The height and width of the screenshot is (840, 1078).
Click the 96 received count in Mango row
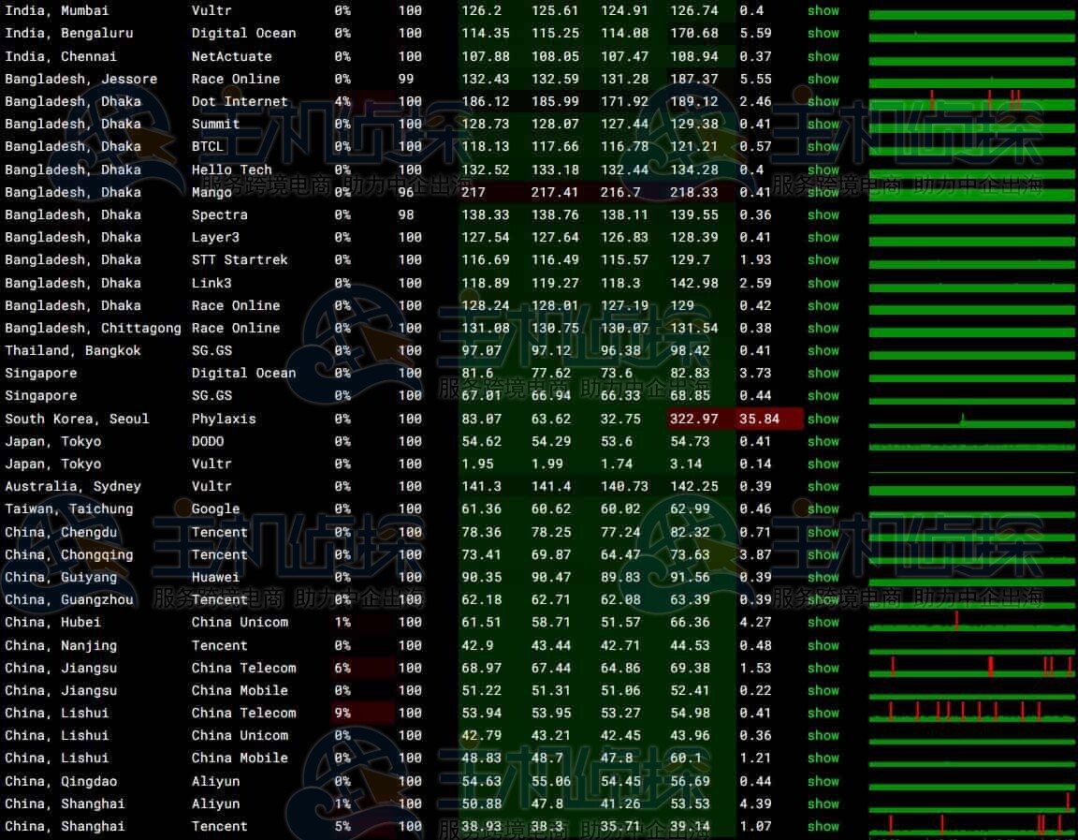pos(405,192)
